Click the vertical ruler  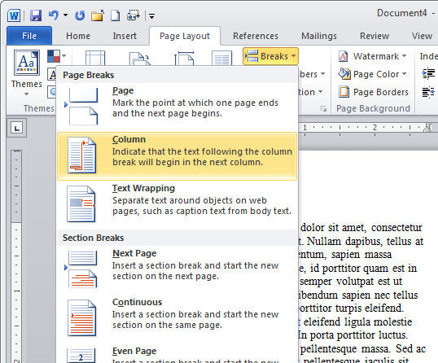(x=16, y=256)
